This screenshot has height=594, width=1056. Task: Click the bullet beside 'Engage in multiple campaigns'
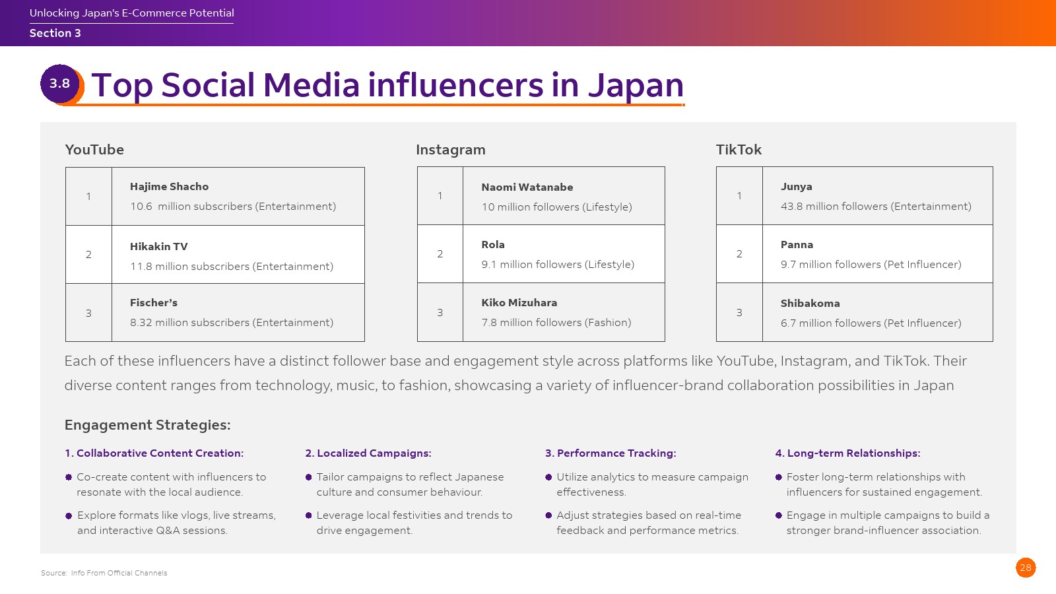click(x=779, y=515)
